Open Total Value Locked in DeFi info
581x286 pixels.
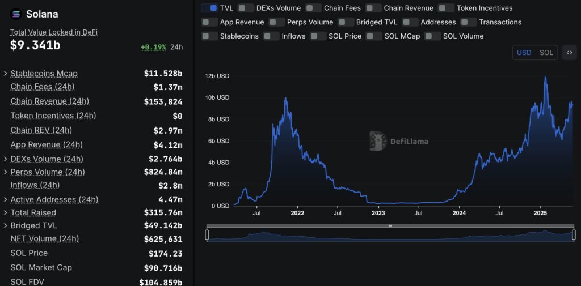point(54,32)
